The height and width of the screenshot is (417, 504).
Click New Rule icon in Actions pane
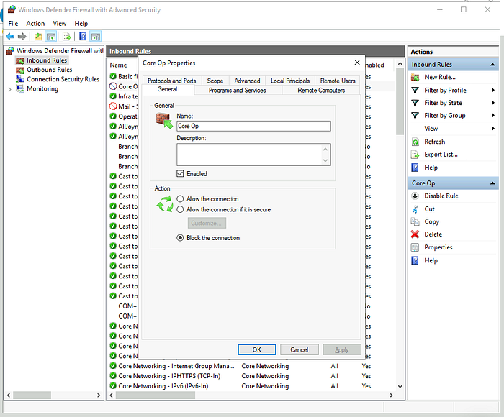coord(415,77)
